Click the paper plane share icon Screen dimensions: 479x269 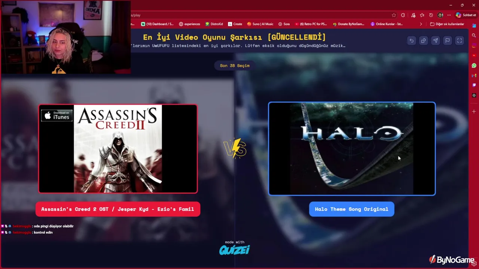click(435, 41)
